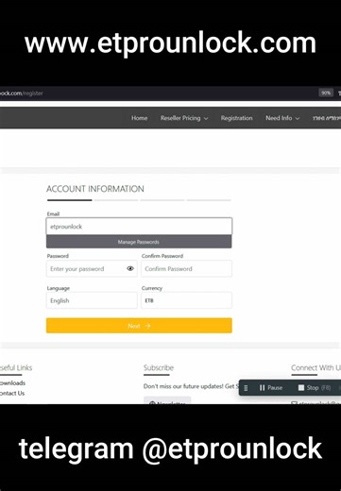This screenshot has width=341, height=491.
Task: Click the Email input field
Action: [139, 227]
